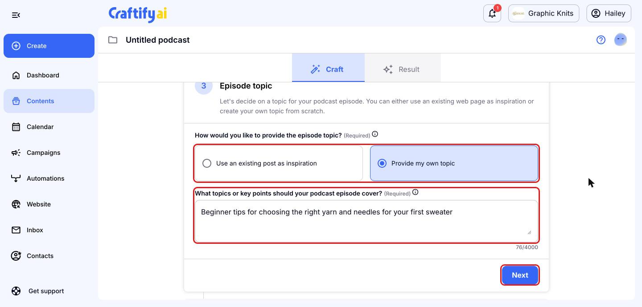Click the info icon next to episode topic question
This screenshot has height=307, width=642.
[375, 134]
